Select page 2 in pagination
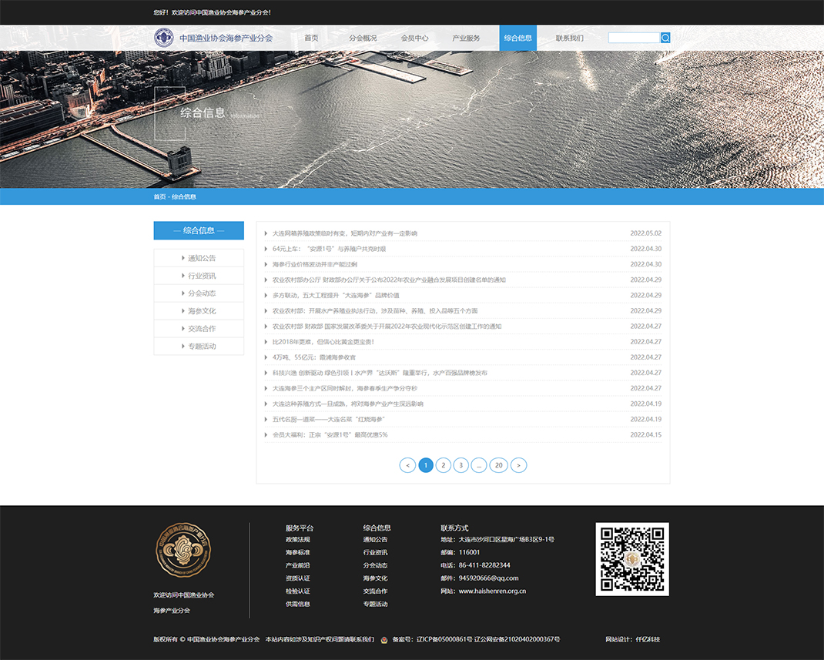824x660 pixels. 444,465
